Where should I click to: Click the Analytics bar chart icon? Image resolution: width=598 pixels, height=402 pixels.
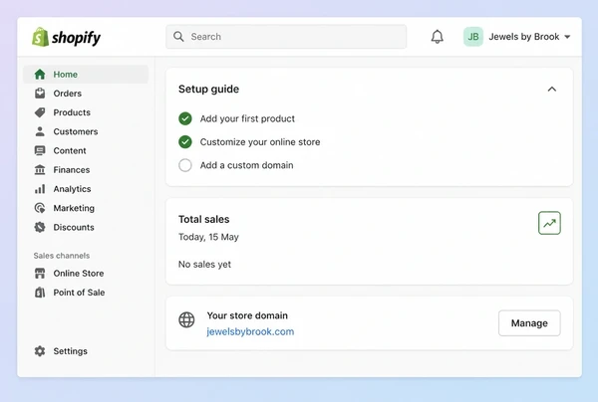[x=40, y=189]
